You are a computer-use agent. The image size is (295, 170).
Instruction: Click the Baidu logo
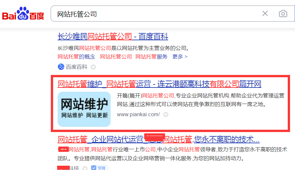pos(23,13)
